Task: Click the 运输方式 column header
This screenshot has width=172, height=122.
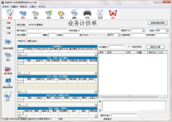Action: click(x=45, y=111)
